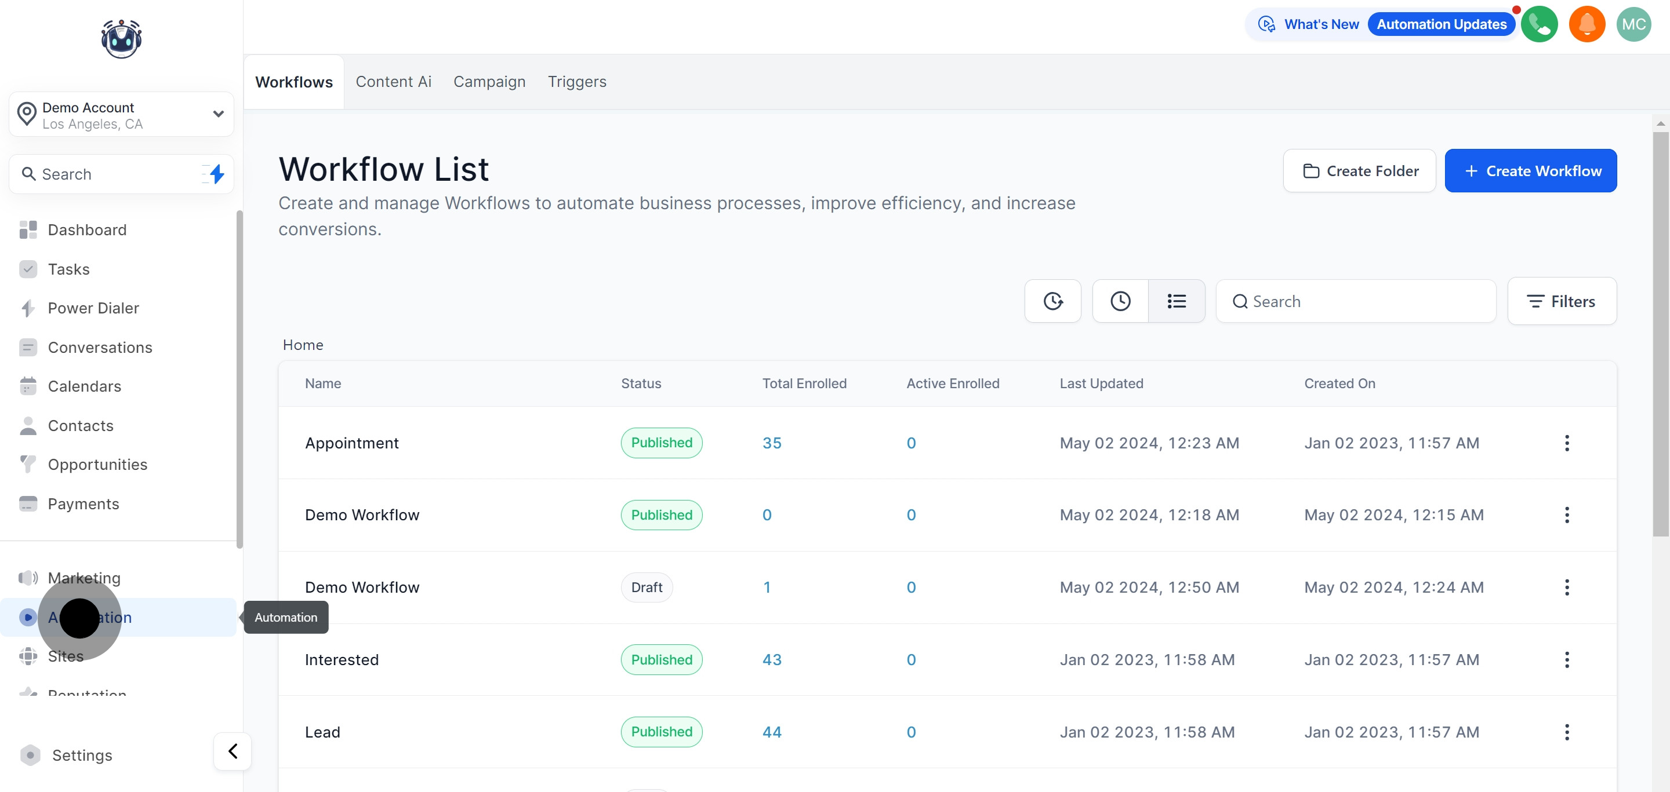Click the lightning bolt quick actions icon
This screenshot has width=1670, height=792.
point(216,174)
